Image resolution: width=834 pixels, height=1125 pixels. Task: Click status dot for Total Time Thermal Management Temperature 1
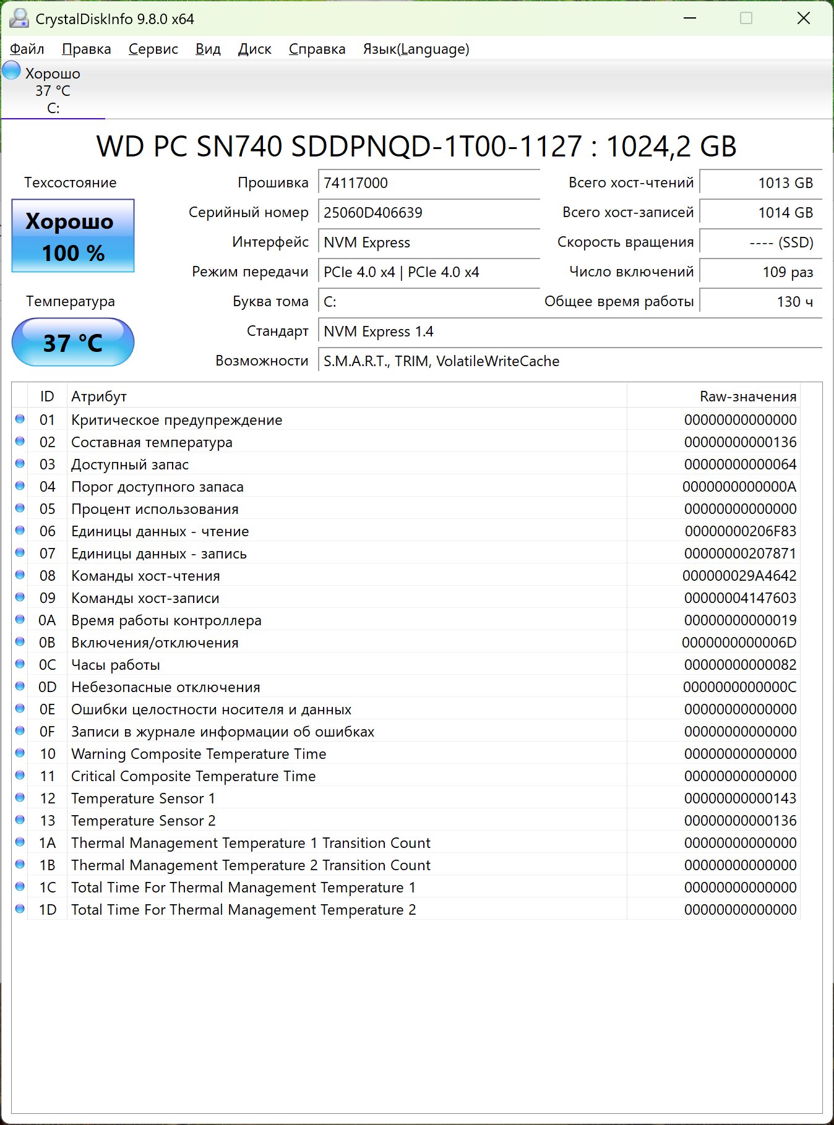coord(20,887)
